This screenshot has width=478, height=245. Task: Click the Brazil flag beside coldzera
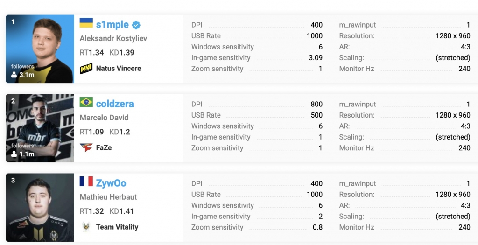click(86, 102)
